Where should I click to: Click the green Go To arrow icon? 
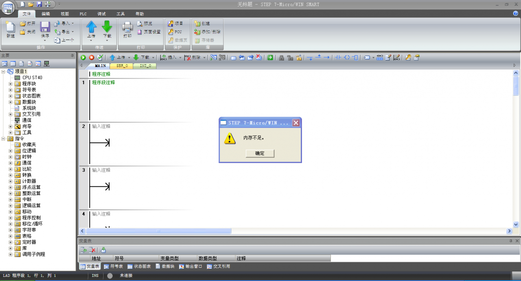coord(270,58)
